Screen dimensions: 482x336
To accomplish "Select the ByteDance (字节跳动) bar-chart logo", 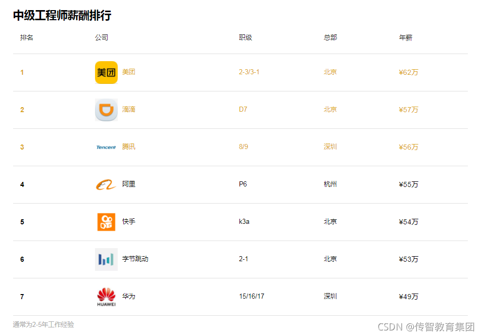I will (106, 259).
